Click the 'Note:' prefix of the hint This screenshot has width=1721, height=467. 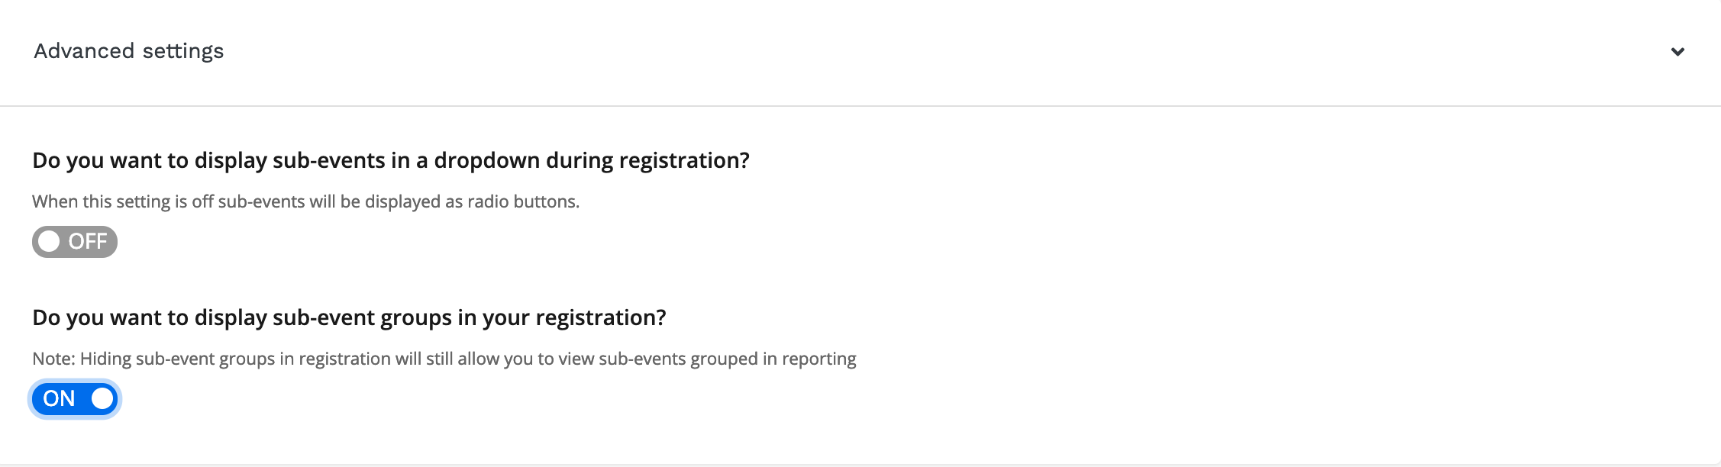pyautogui.click(x=53, y=359)
